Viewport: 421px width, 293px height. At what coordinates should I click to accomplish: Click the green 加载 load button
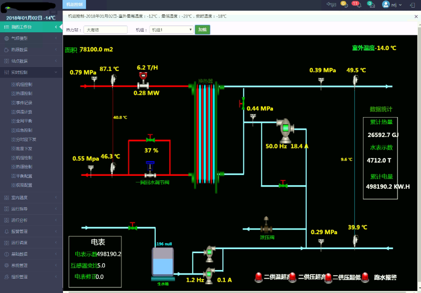click(202, 30)
